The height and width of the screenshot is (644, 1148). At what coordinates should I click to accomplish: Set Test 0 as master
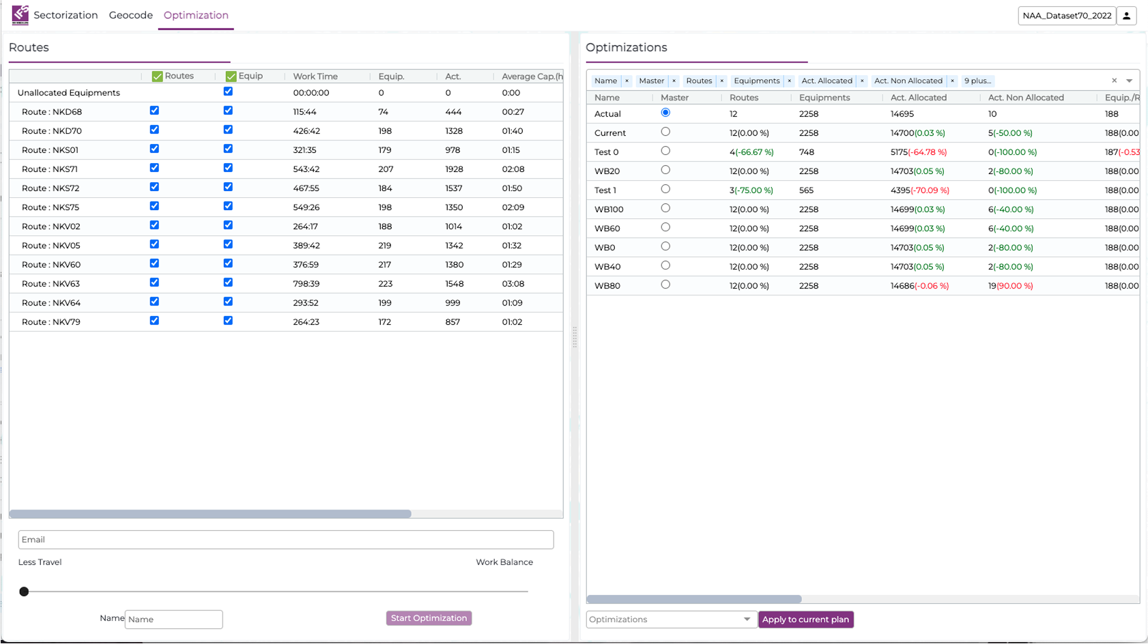pyautogui.click(x=665, y=151)
